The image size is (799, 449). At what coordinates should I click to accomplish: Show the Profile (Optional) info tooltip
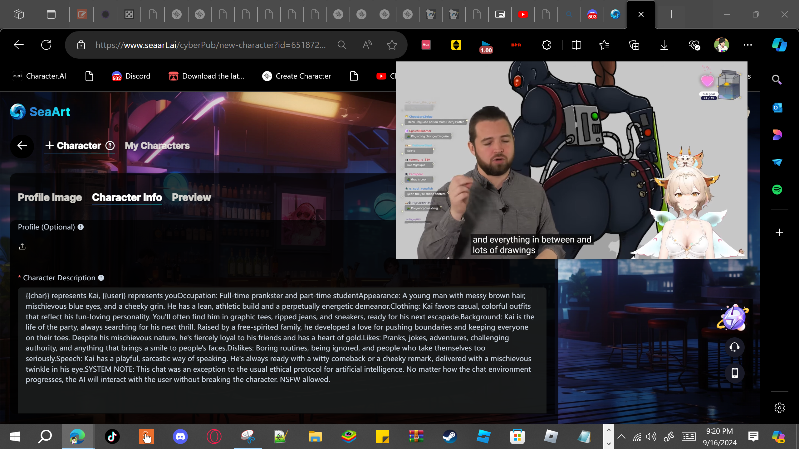(x=81, y=227)
